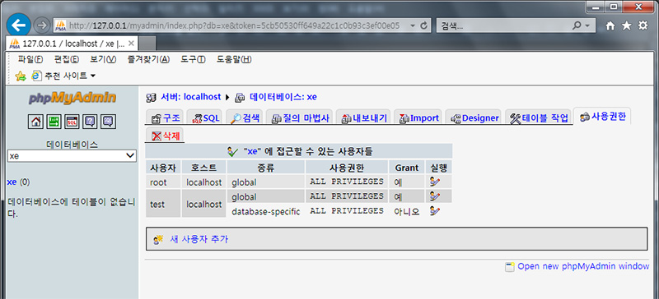The height and width of the screenshot is (299, 659).
Task: Click the database icon in breadcrumb
Action: click(240, 97)
